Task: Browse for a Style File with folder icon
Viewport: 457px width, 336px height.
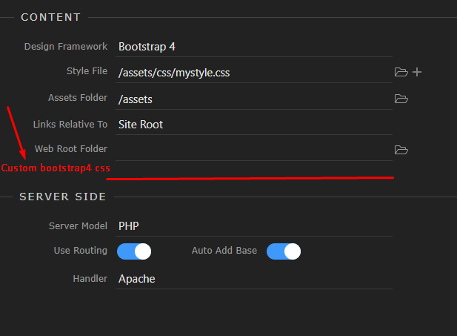Action: [401, 72]
